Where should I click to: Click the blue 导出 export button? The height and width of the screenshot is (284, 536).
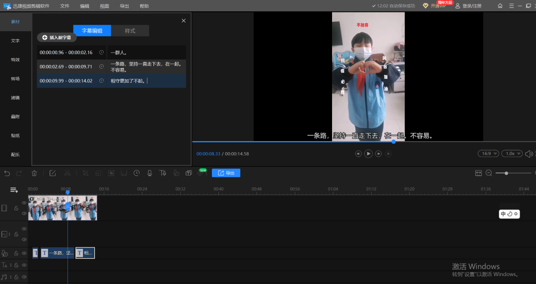[x=226, y=173]
